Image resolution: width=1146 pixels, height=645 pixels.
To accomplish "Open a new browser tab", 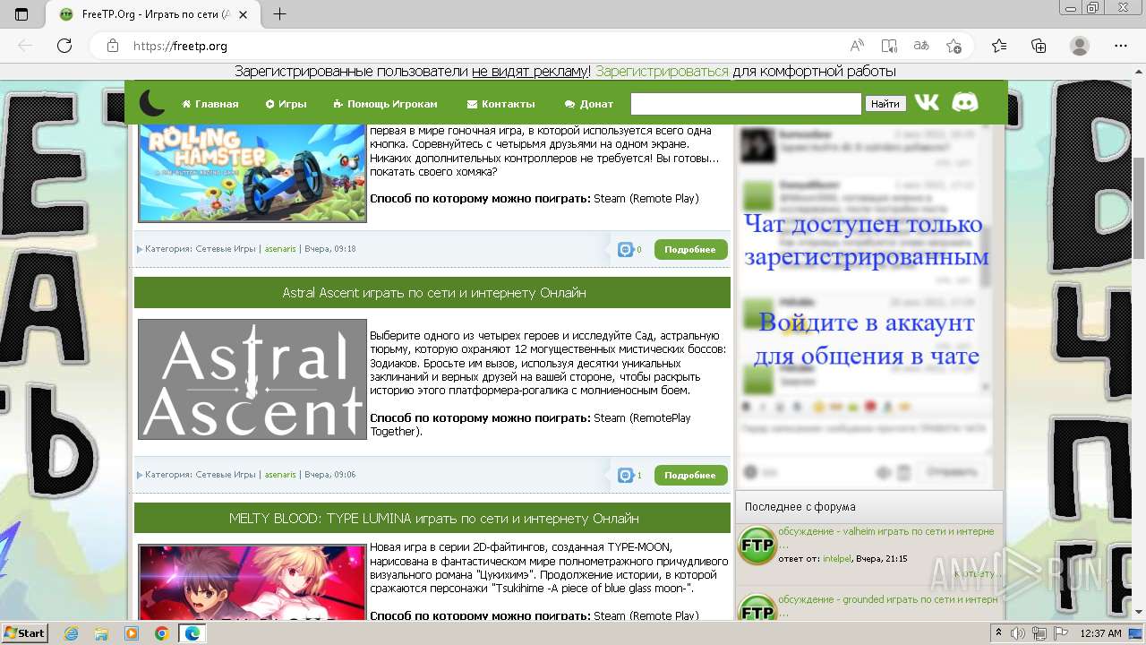I will 280,14.
